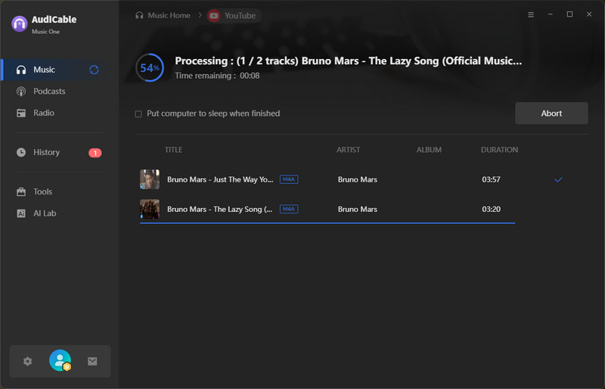
Task: Click the red YouTube logo icon
Action: point(214,16)
